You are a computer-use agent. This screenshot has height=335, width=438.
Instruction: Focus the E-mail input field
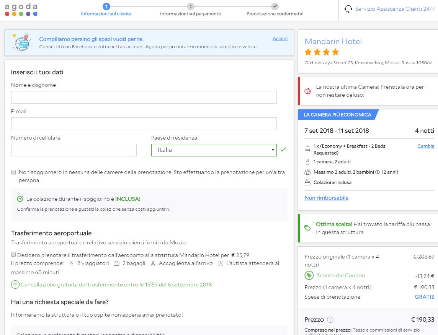tap(144, 124)
